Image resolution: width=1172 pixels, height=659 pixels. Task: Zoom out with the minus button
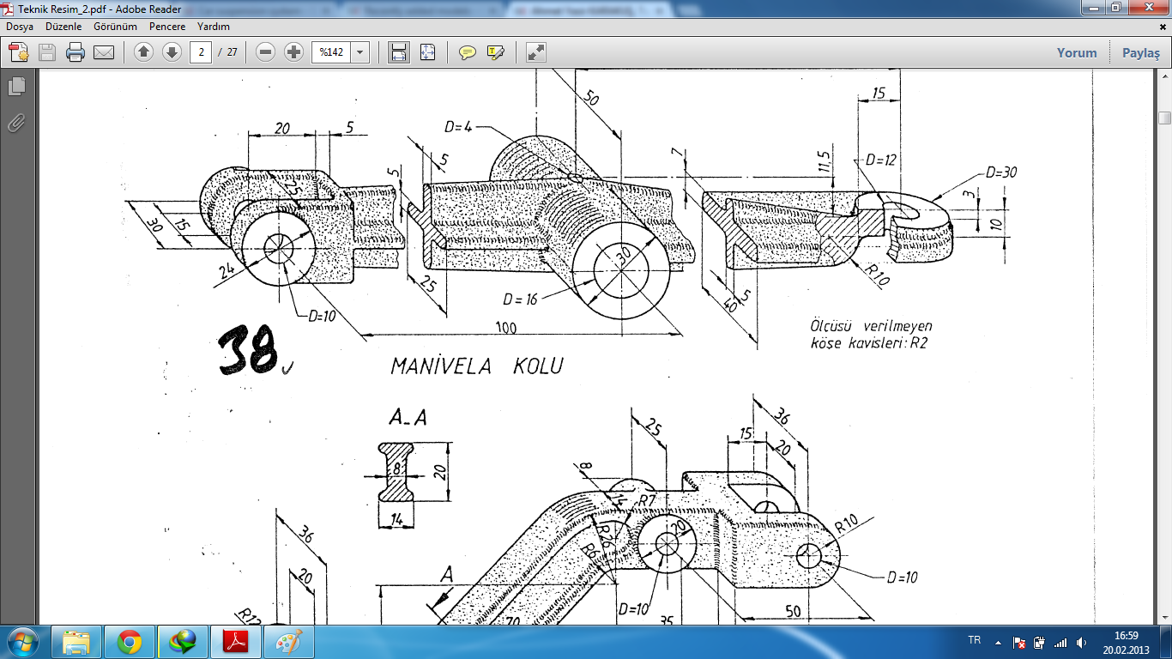pyautogui.click(x=266, y=52)
